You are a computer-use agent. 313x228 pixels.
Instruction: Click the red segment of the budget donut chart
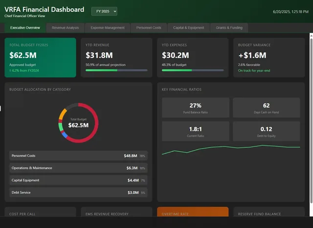click(x=96, y=123)
